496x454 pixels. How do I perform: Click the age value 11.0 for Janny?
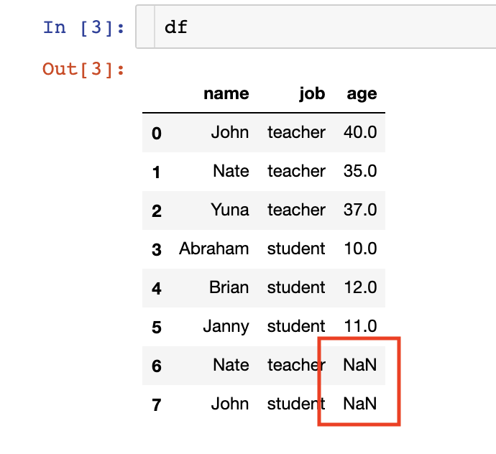pyautogui.click(x=360, y=326)
